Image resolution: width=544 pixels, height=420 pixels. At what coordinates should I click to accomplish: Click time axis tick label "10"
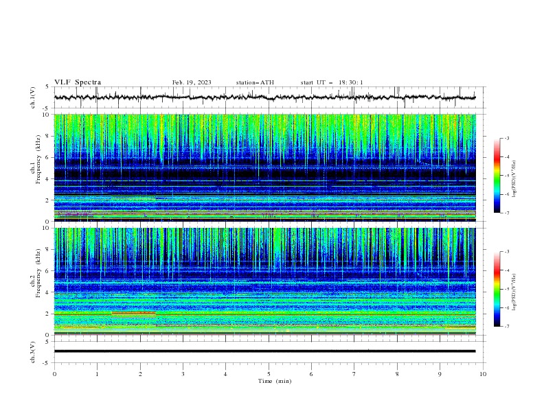483,374
